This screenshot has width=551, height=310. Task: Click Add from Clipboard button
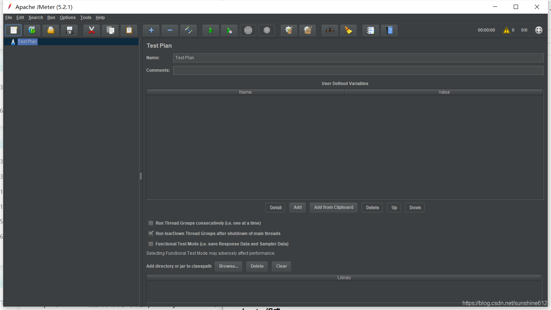tap(334, 207)
